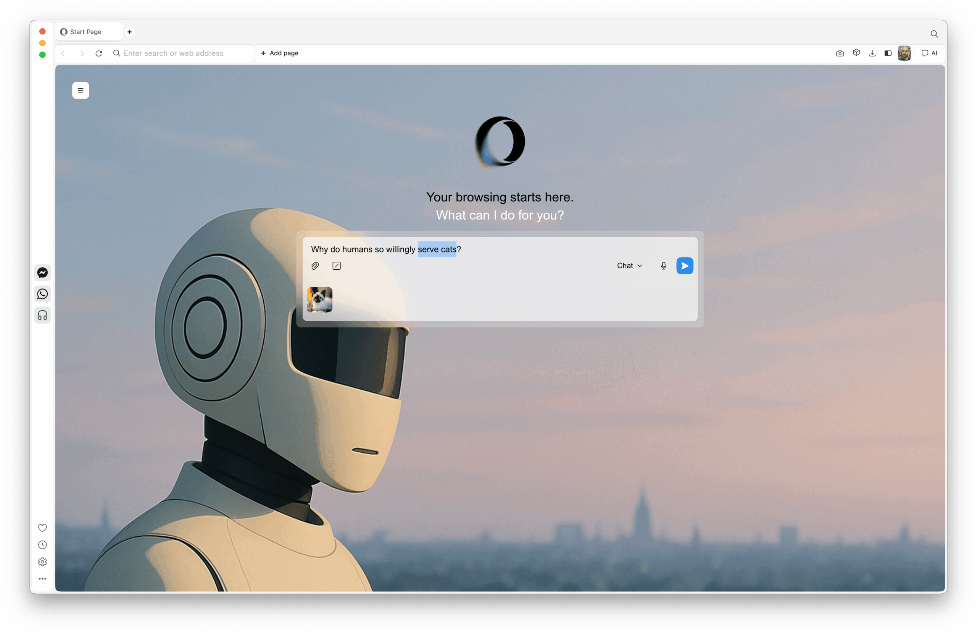Open the hamburger menu on the wallpaper
The image size is (977, 633).
[81, 90]
